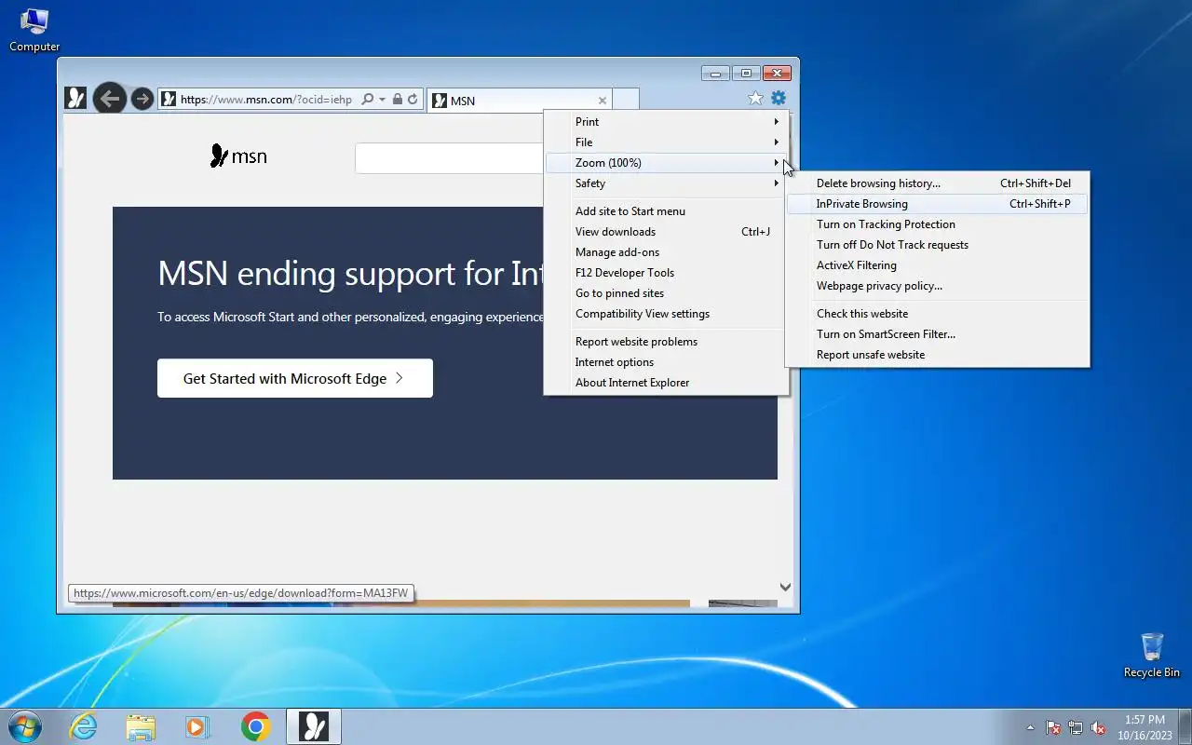Click the Action Center flag tray icon
Viewport: 1192px width, 745px height.
[1053, 727]
